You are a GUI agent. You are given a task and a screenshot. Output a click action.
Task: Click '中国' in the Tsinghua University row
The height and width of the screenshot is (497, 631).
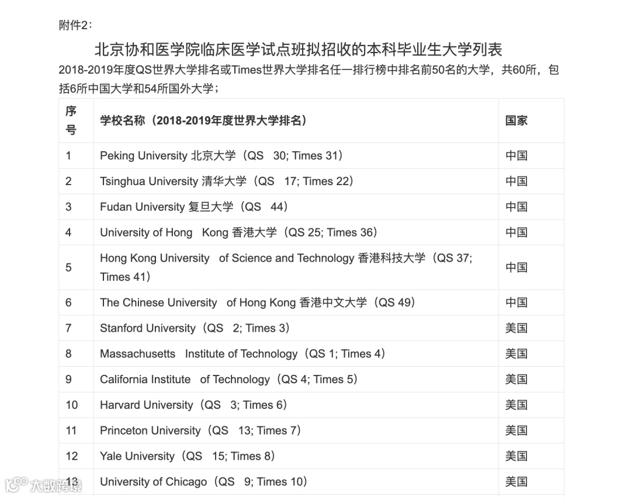pyautogui.click(x=516, y=182)
